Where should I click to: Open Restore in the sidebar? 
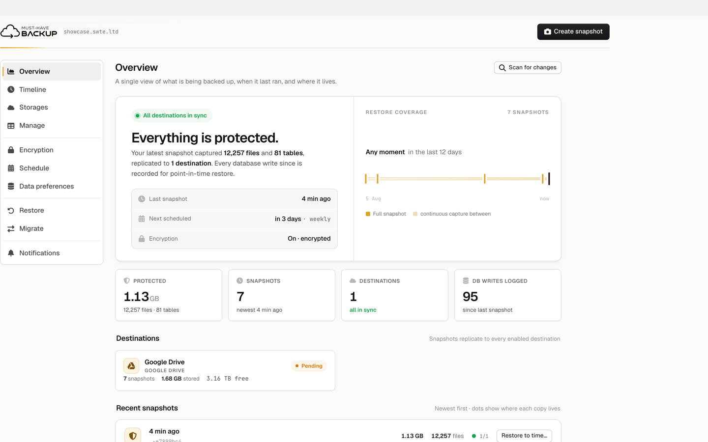pyautogui.click(x=52, y=210)
